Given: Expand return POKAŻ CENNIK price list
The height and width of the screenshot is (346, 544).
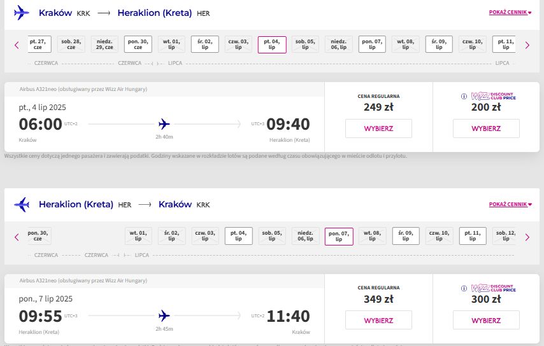Looking at the screenshot, I should [x=510, y=204].
